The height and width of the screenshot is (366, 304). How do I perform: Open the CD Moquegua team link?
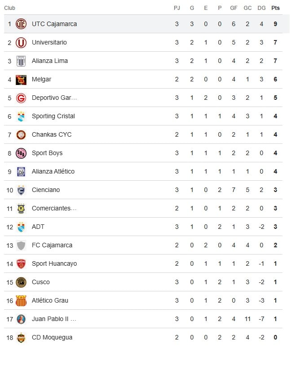point(52,337)
